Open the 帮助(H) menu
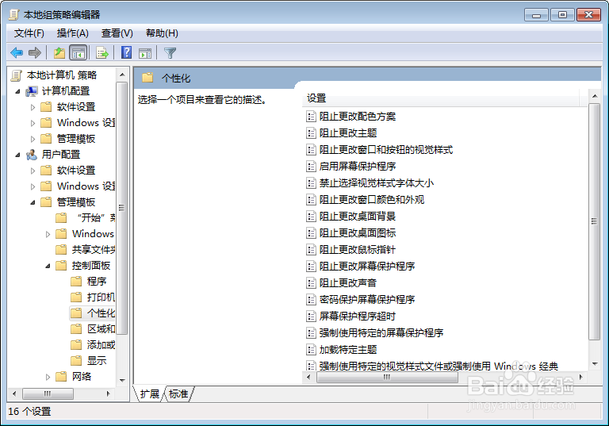This screenshot has height=426, width=609. coord(162,33)
